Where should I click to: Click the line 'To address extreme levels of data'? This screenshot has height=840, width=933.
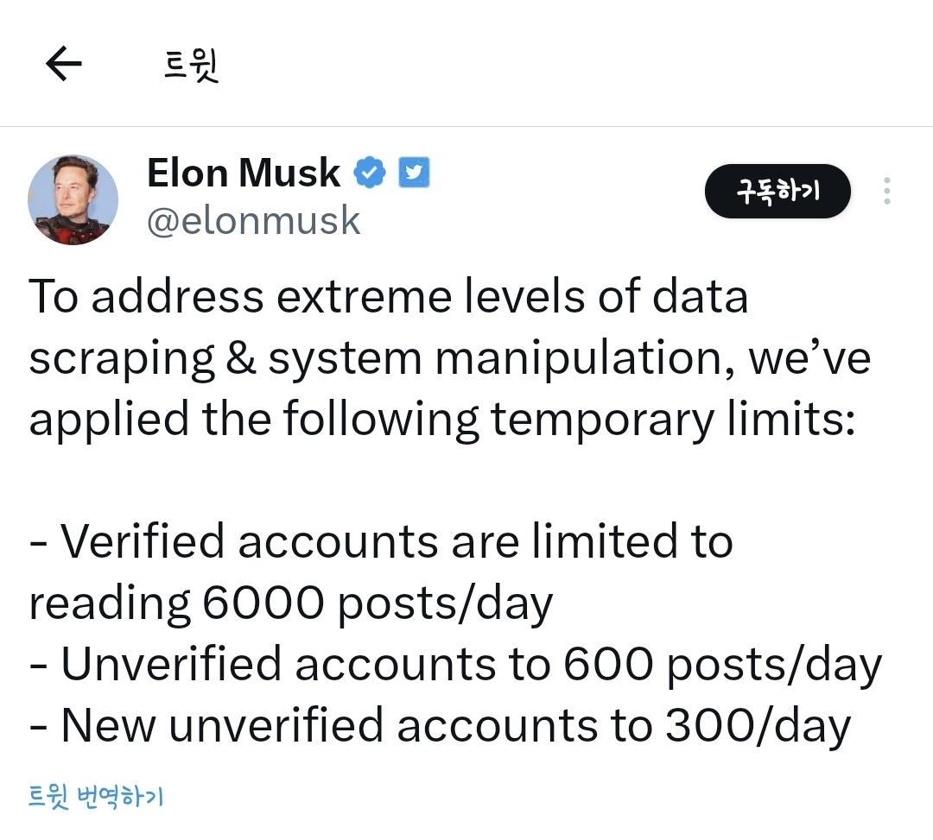[x=388, y=296]
